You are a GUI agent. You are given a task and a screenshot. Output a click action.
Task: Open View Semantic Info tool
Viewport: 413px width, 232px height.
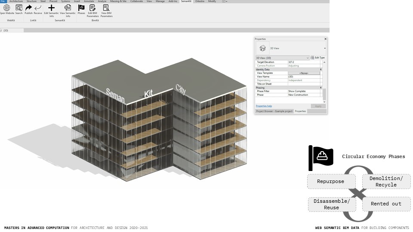pyautogui.click(x=68, y=8)
